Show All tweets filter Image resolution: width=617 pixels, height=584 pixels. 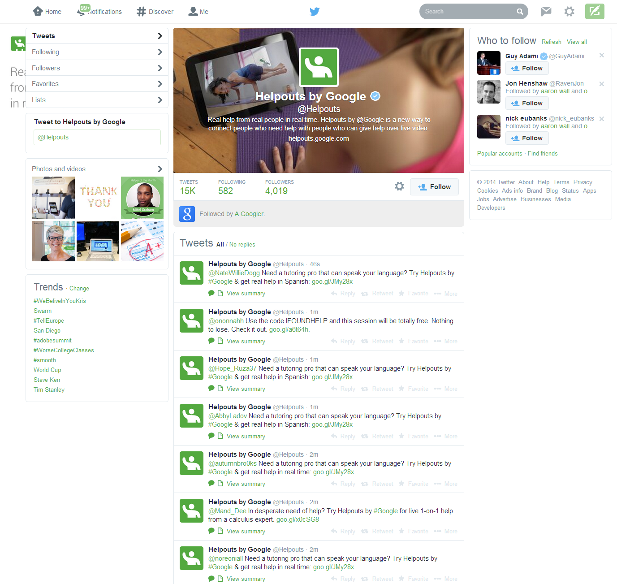[220, 245]
